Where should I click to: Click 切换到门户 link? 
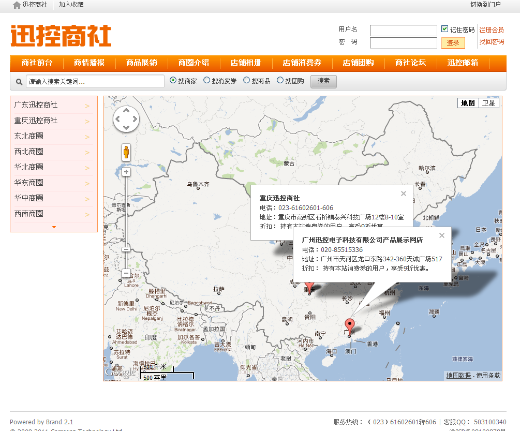[x=485, y=5]
